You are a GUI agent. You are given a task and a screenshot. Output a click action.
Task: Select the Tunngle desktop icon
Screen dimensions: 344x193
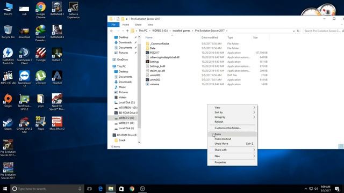tap(41, 55)
